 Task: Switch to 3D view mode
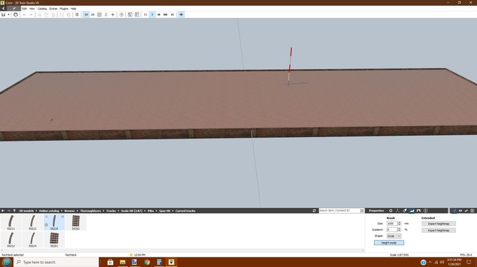[x=86, y=14]
